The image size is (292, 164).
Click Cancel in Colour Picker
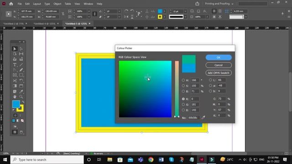click(219, 65)
